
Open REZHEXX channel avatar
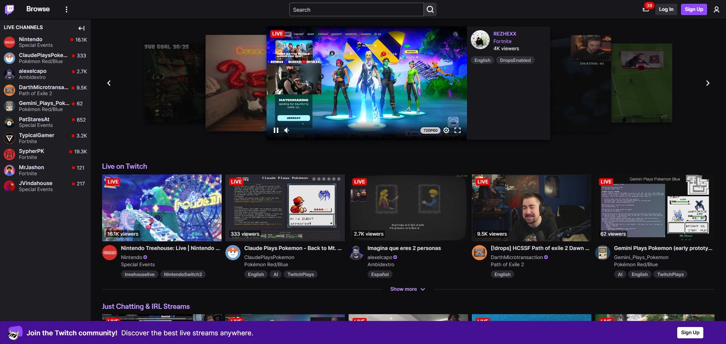[480, 40]
